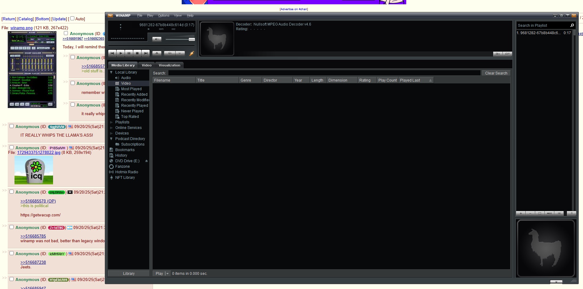The width and height of the screenshot is (583, 289).
Task: Click the Winamp logo icon in title bar
Action: pos(110,15)
